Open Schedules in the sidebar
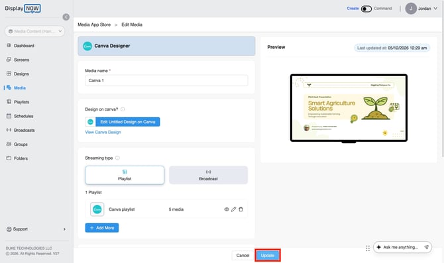 pos(23,116)
